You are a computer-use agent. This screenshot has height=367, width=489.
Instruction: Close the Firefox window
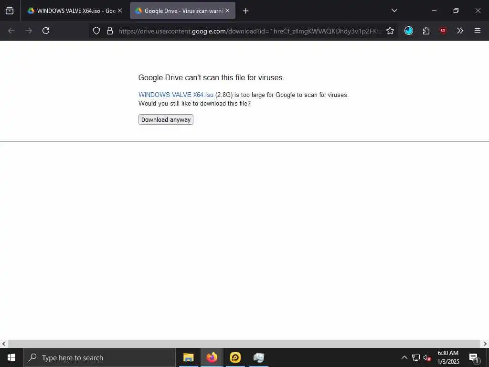(x=478, y=11)
